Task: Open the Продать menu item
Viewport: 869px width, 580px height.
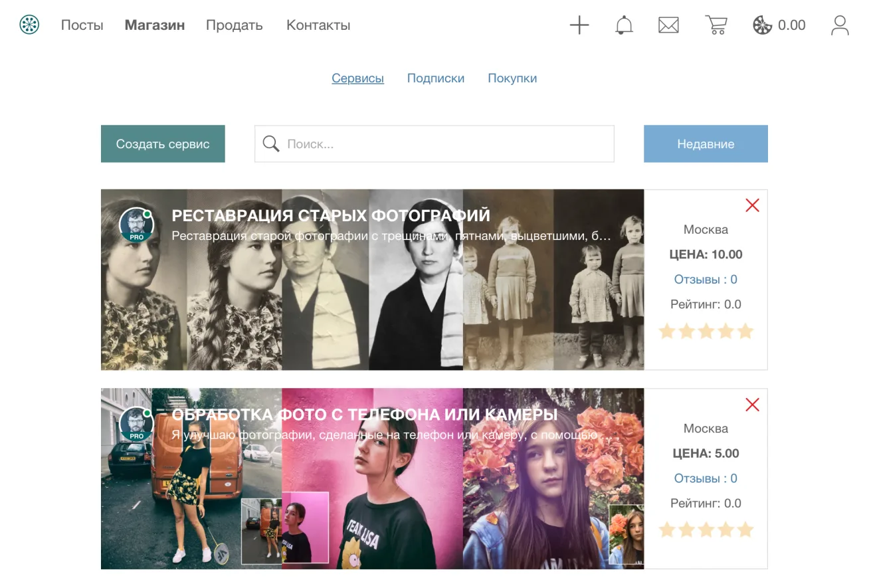Action: pyautogui.click(x=235, y=25)
